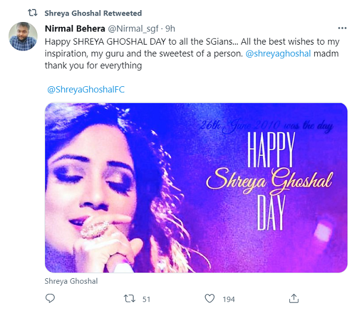The height and width of the screenshot is (311, 357).
Task: Share the tweet using the share icon
Action: point(293,298)
